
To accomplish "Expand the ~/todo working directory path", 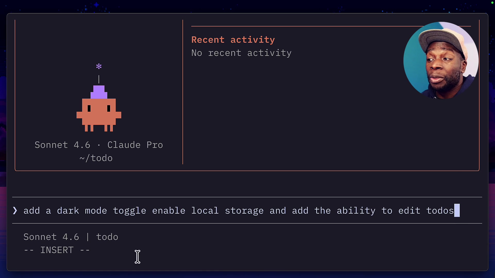I will [96, 158].
